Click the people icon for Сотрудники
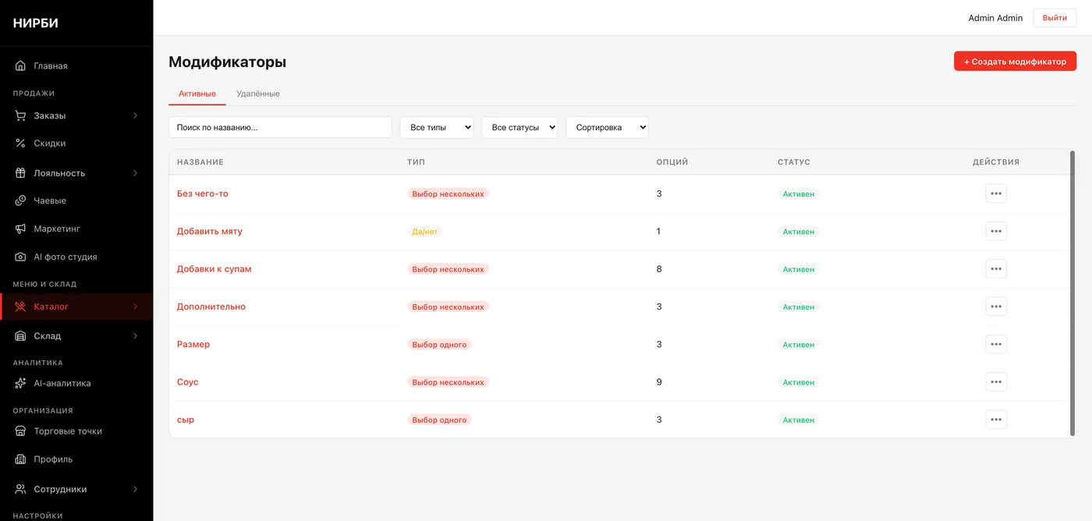Screen dimensions: 1092x521 point(21,489)
